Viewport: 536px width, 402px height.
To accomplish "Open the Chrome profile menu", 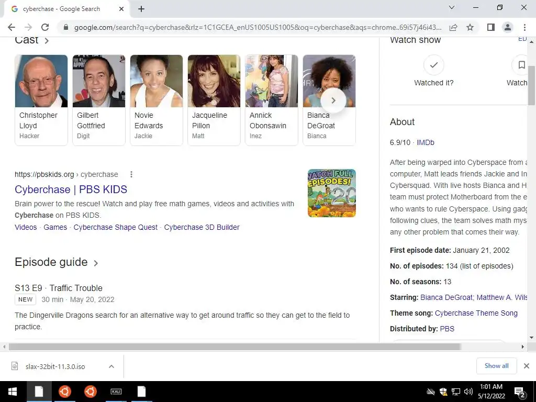I will pos(508,27).
